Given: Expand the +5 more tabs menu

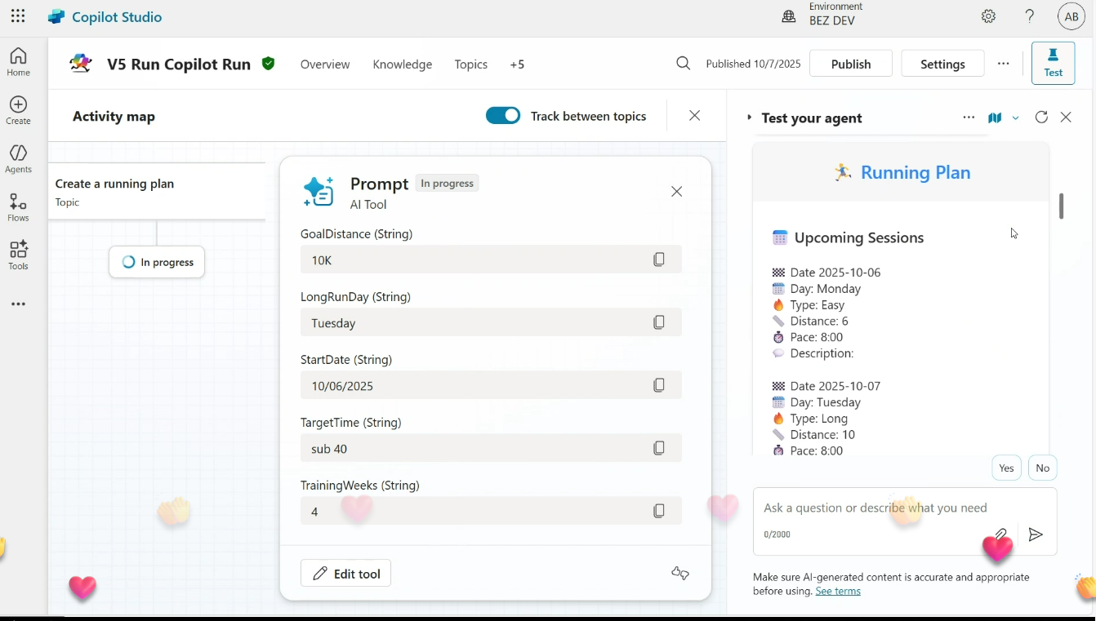Looking at the screenshot, I should 517,64.
